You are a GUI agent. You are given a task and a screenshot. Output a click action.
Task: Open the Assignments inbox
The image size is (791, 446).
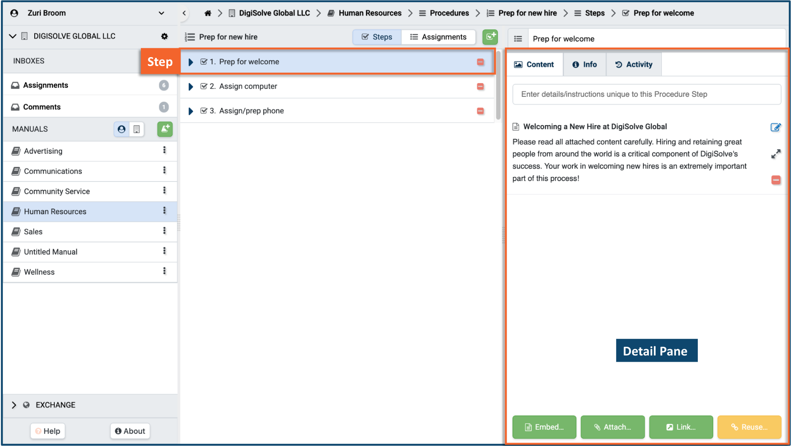90,85
